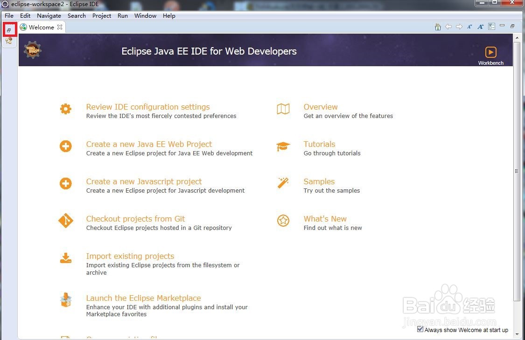Click the Welcome tab globe icon
Screen dimensions: 525x340
(23, 27)
